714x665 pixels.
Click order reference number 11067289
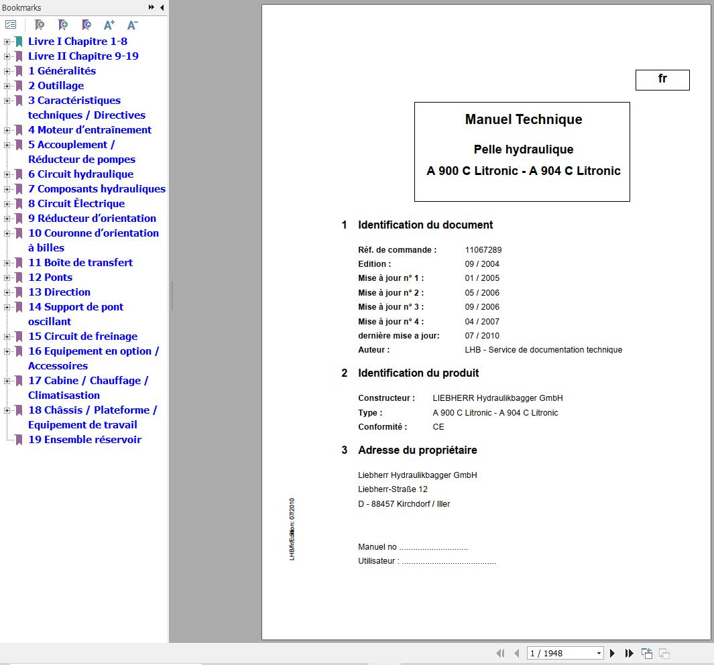tap(483, 250)
